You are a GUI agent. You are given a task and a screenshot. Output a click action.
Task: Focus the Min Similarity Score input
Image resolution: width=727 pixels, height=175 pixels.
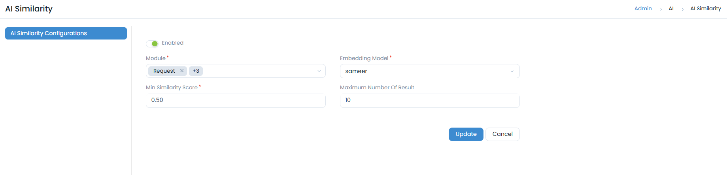pos(235,100)
